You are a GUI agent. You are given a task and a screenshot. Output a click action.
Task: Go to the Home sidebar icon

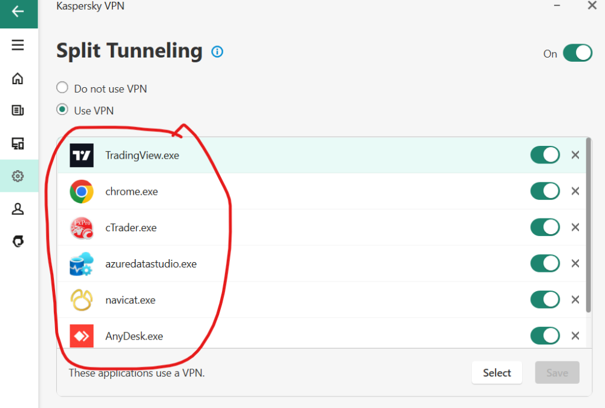point(18,78)
